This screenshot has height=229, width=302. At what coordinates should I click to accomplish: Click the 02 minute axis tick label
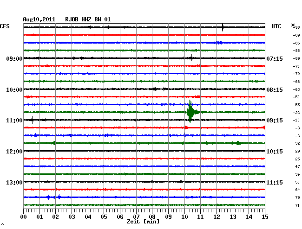pyautogui.click(x=55, y=216)
